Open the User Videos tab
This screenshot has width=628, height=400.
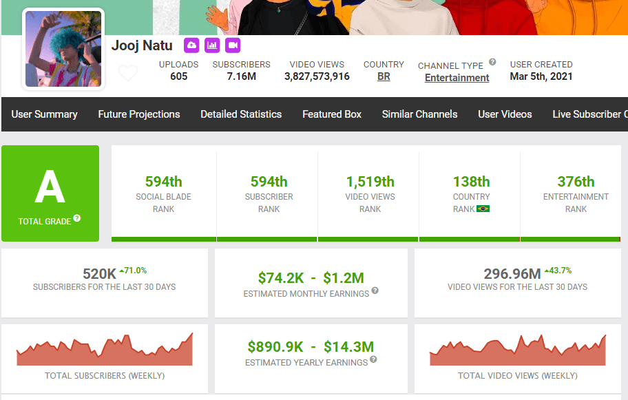coord(505,114)
